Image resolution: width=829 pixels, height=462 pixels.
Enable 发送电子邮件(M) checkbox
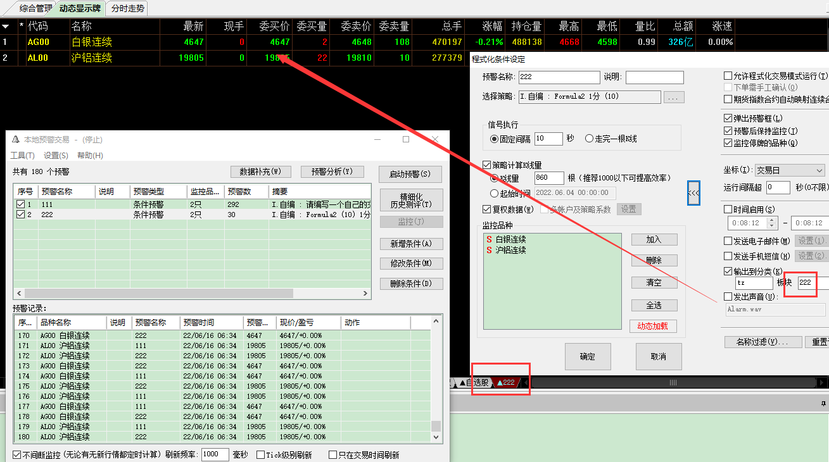[x=728, y=241]
